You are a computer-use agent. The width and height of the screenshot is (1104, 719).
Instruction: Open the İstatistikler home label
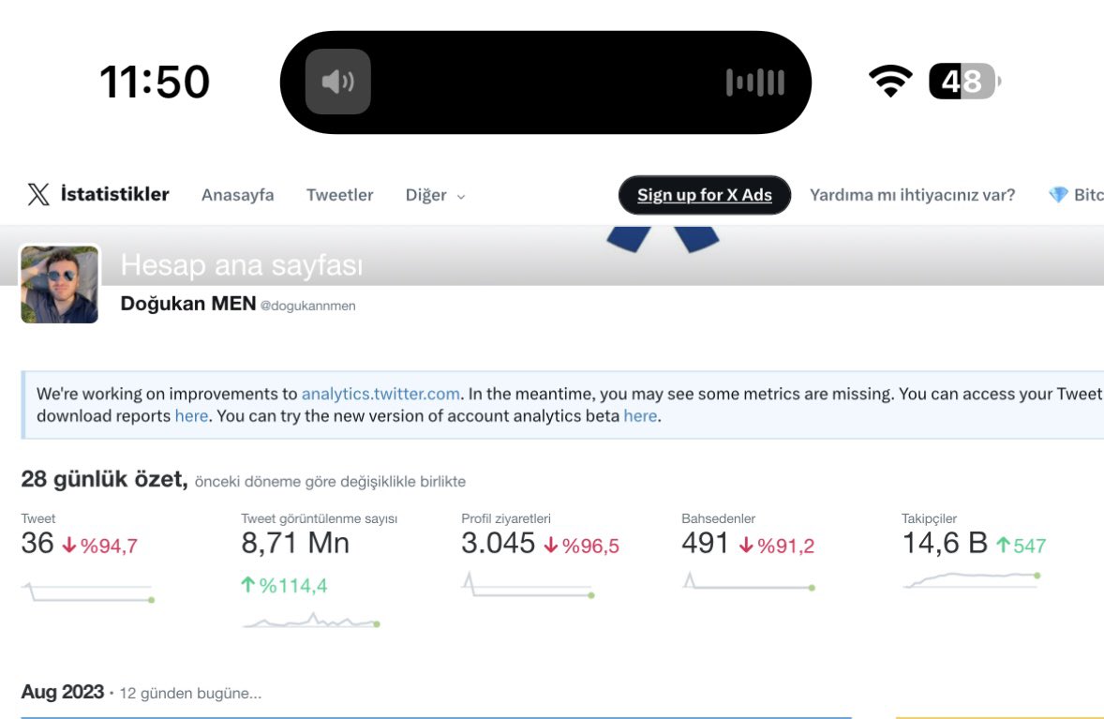[x=114, y=194]
